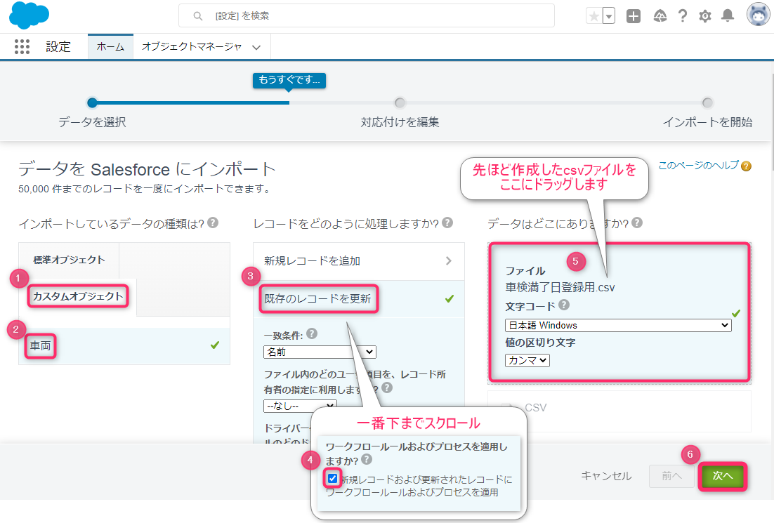Select the カスタムオブジェクト tab
This screenshot has width=774, height=523.
tap(78, 296)
